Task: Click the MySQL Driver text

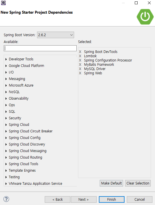Action: (x=95, y=69)
